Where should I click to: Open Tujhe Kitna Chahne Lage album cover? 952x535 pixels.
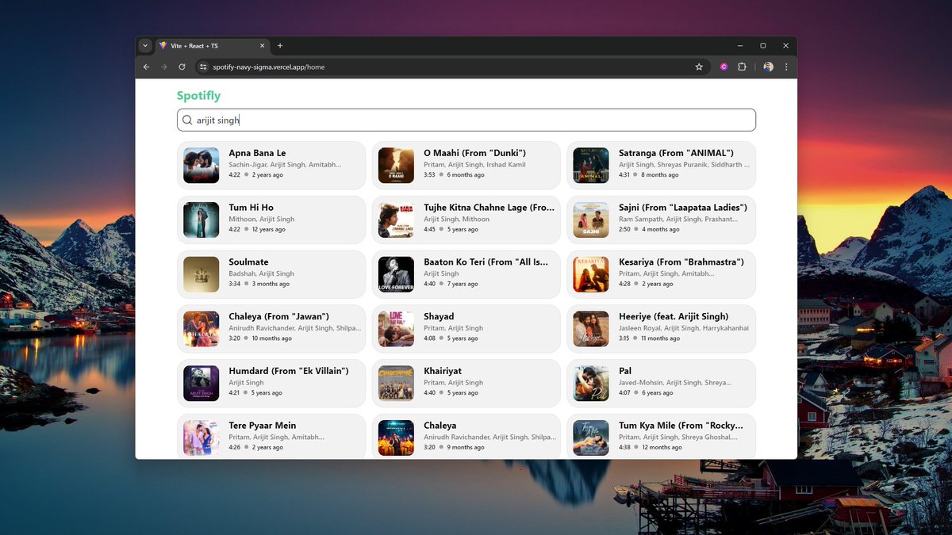click(x=396, y=220)
